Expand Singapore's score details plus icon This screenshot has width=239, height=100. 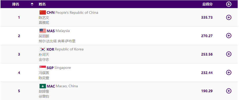229,72
